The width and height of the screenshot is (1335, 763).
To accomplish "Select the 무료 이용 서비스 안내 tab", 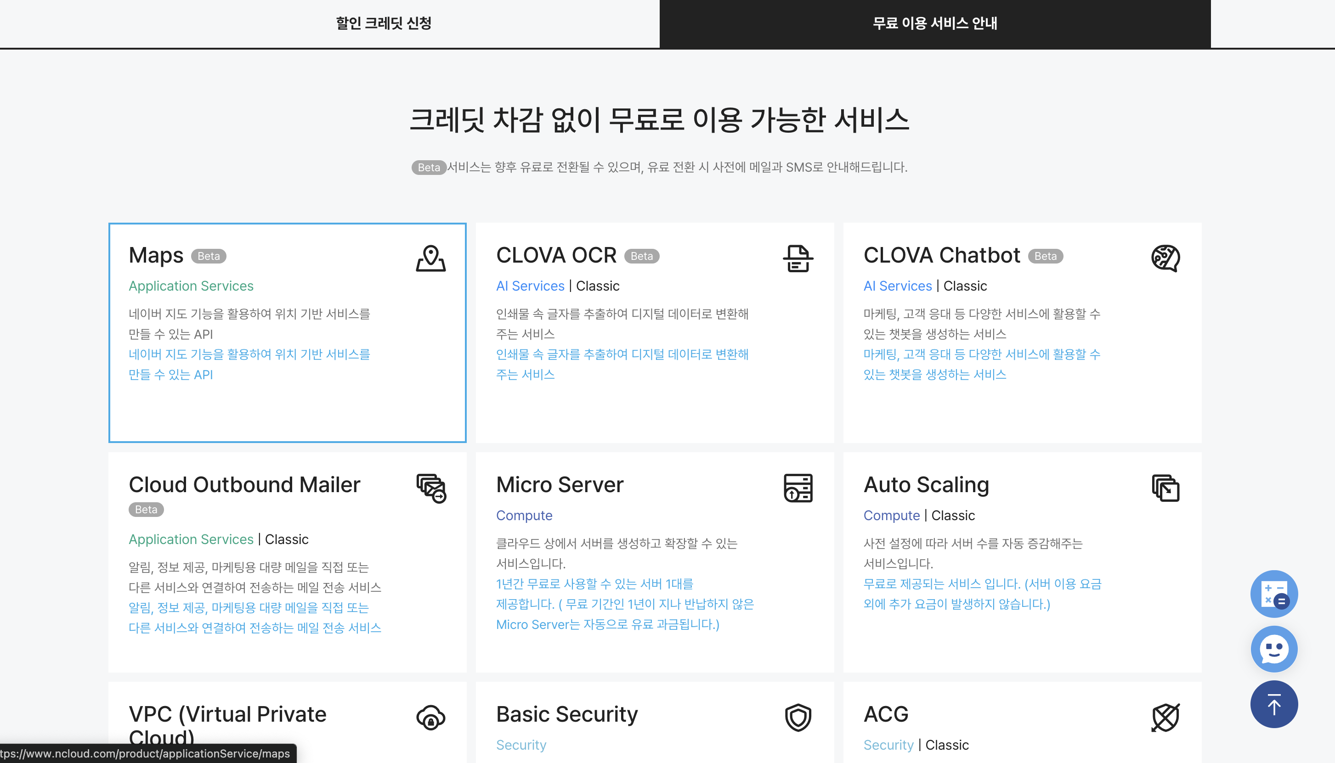I will [934, 23].
